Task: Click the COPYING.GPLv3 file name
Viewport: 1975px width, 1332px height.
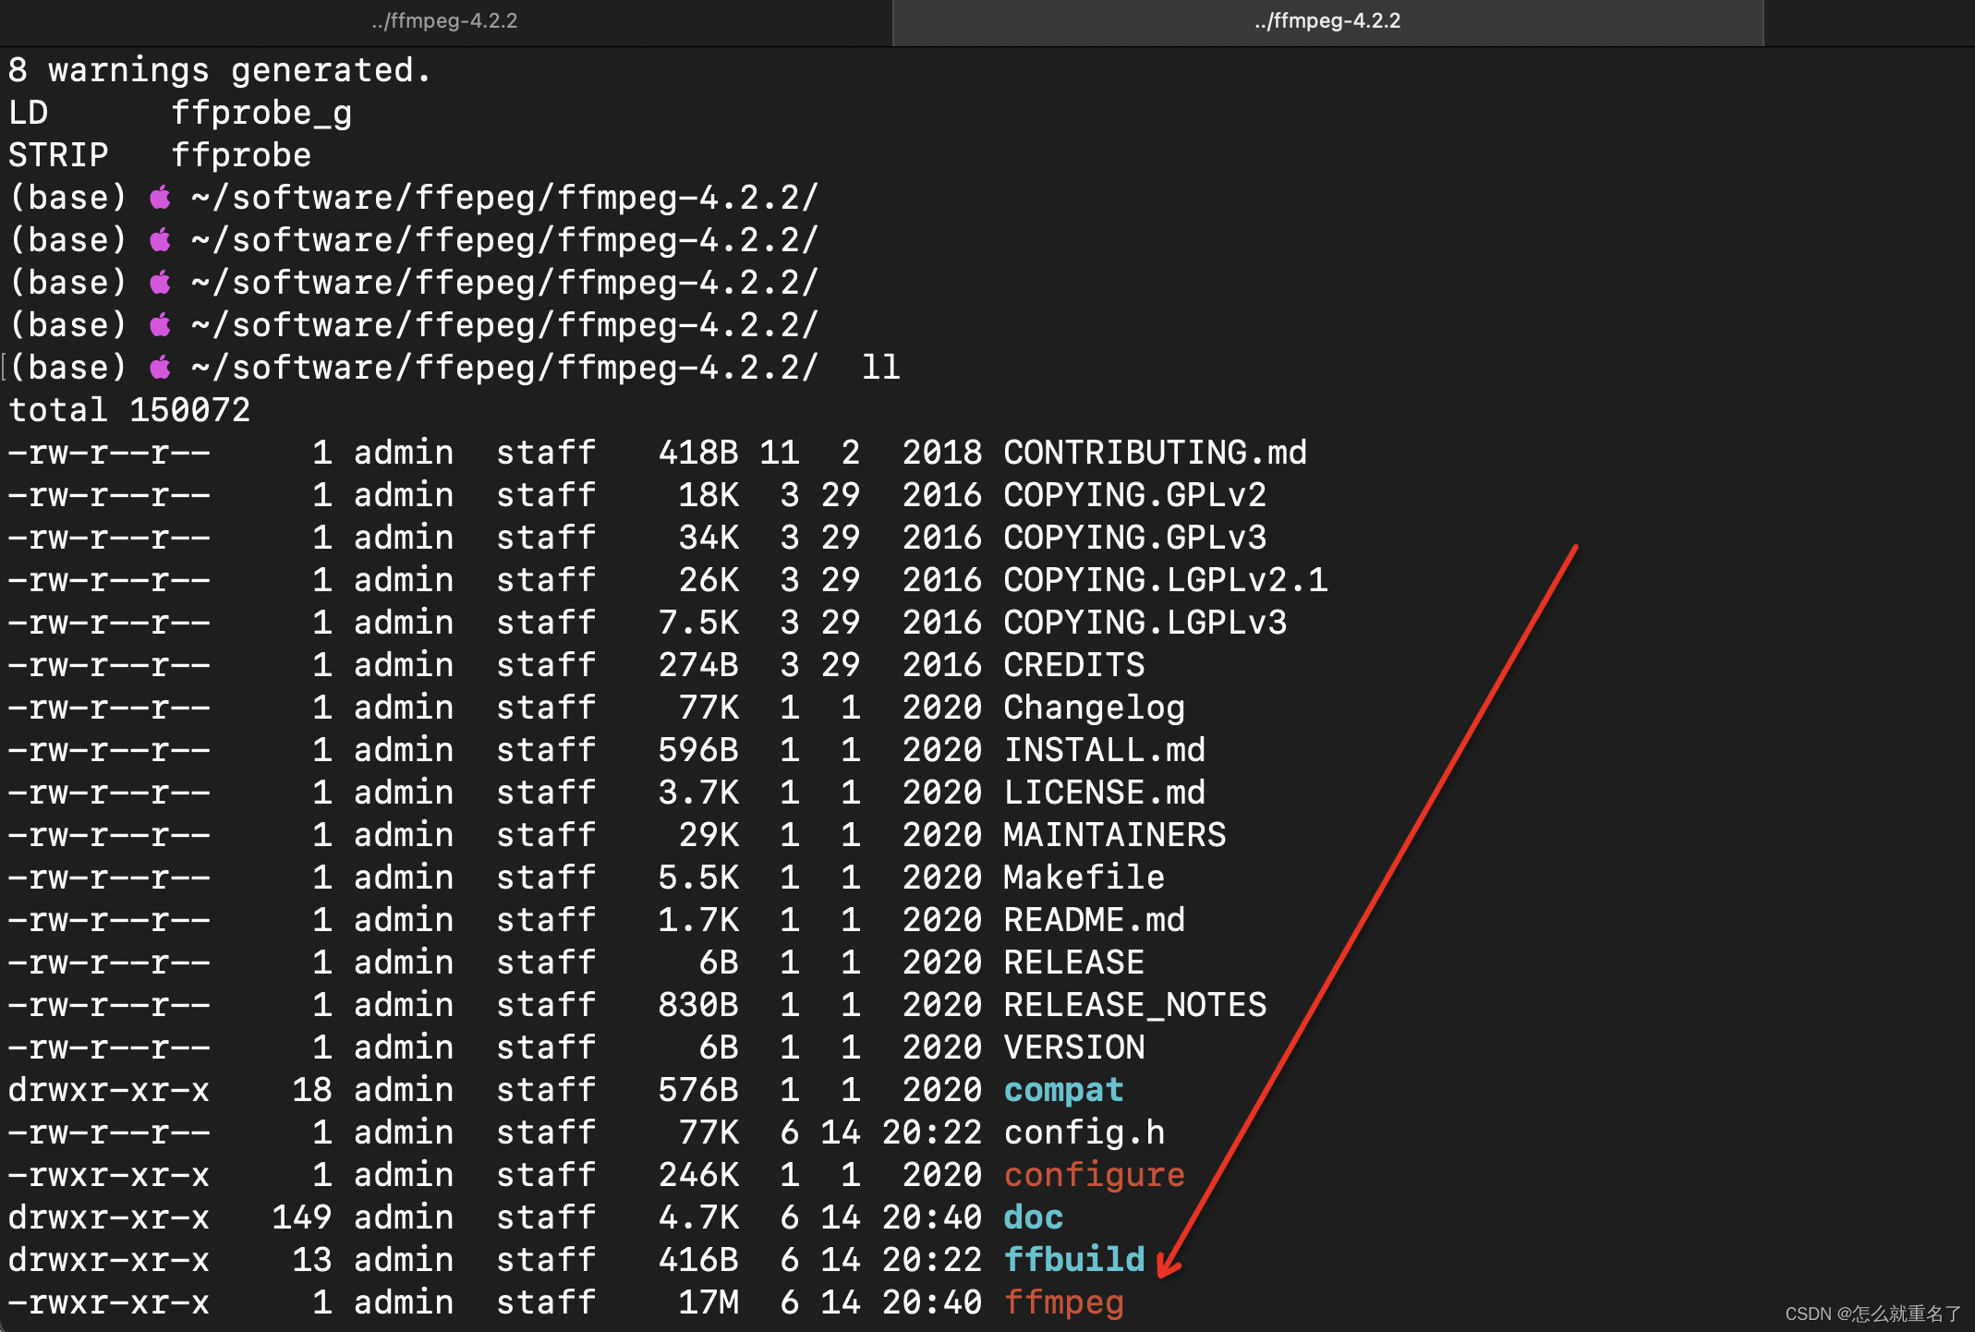Action: click(x=1134, y=538)
